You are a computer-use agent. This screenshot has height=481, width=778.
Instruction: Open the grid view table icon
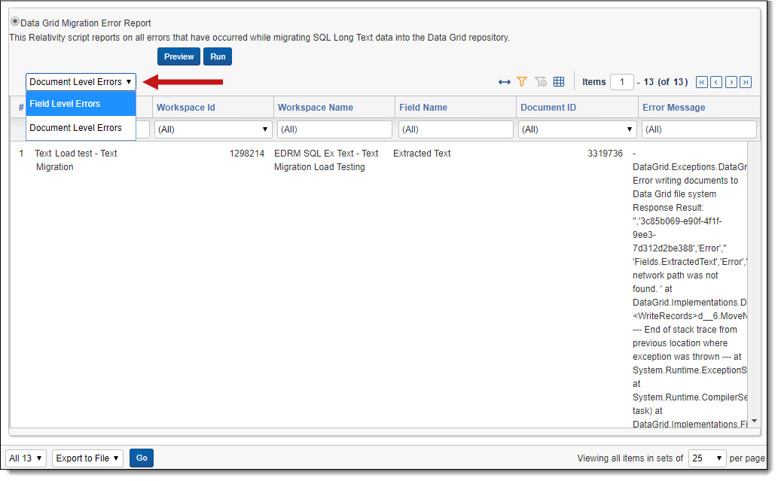tap(559, 82)
